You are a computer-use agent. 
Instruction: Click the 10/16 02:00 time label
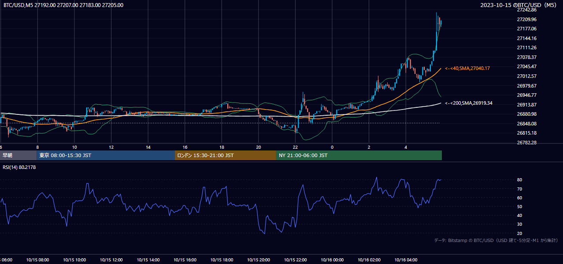(369, 260)
